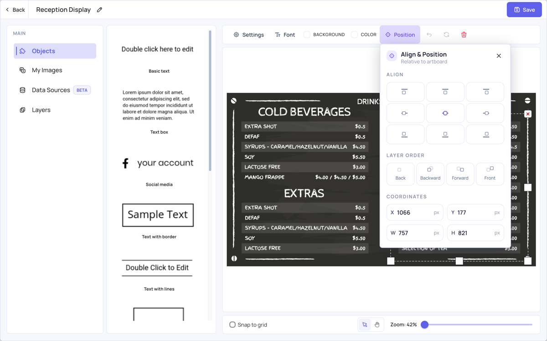Save the Reception Display
Image resolution: width=547 pixels, height=341 pixels.
pos(524,10)
